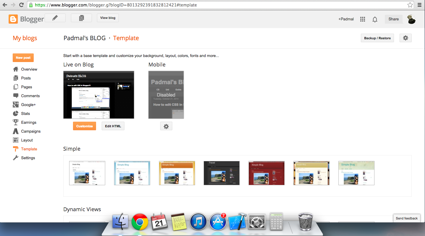The width and height of the screenshot is (425, 236).
Task: Open Google Chrome in the dock
Action: [140, 222]
